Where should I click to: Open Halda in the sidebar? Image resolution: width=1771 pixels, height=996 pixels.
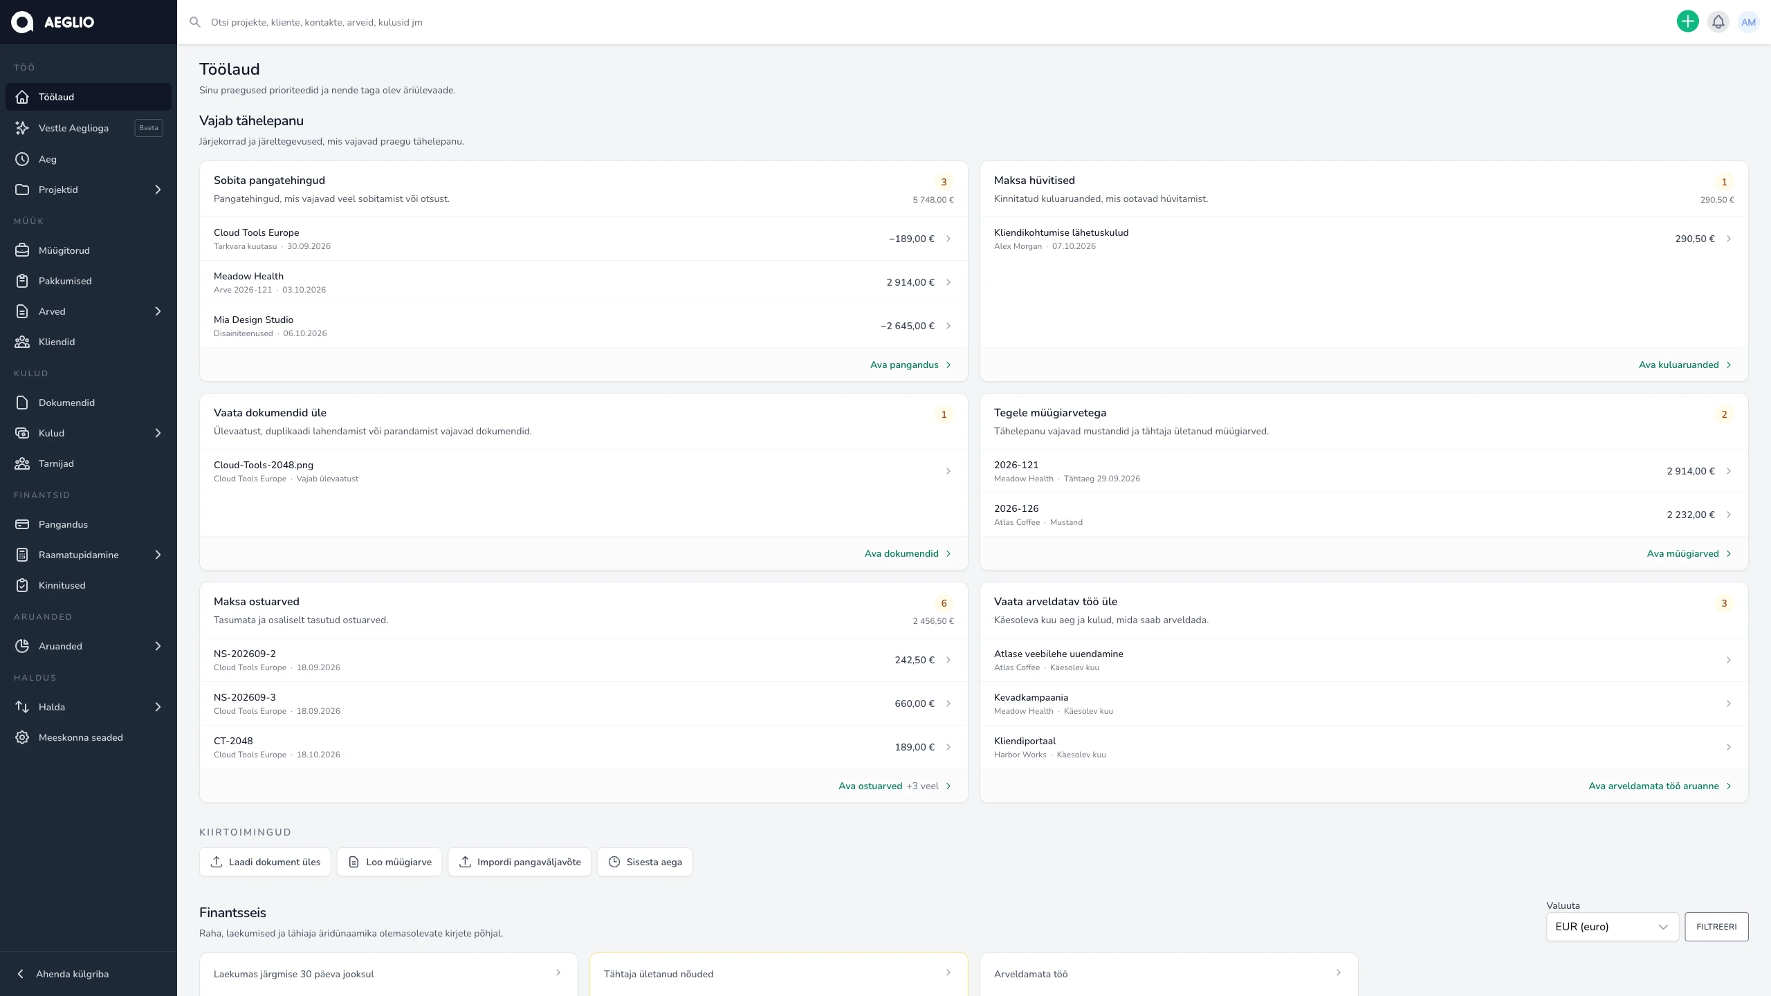coord(89,707)
